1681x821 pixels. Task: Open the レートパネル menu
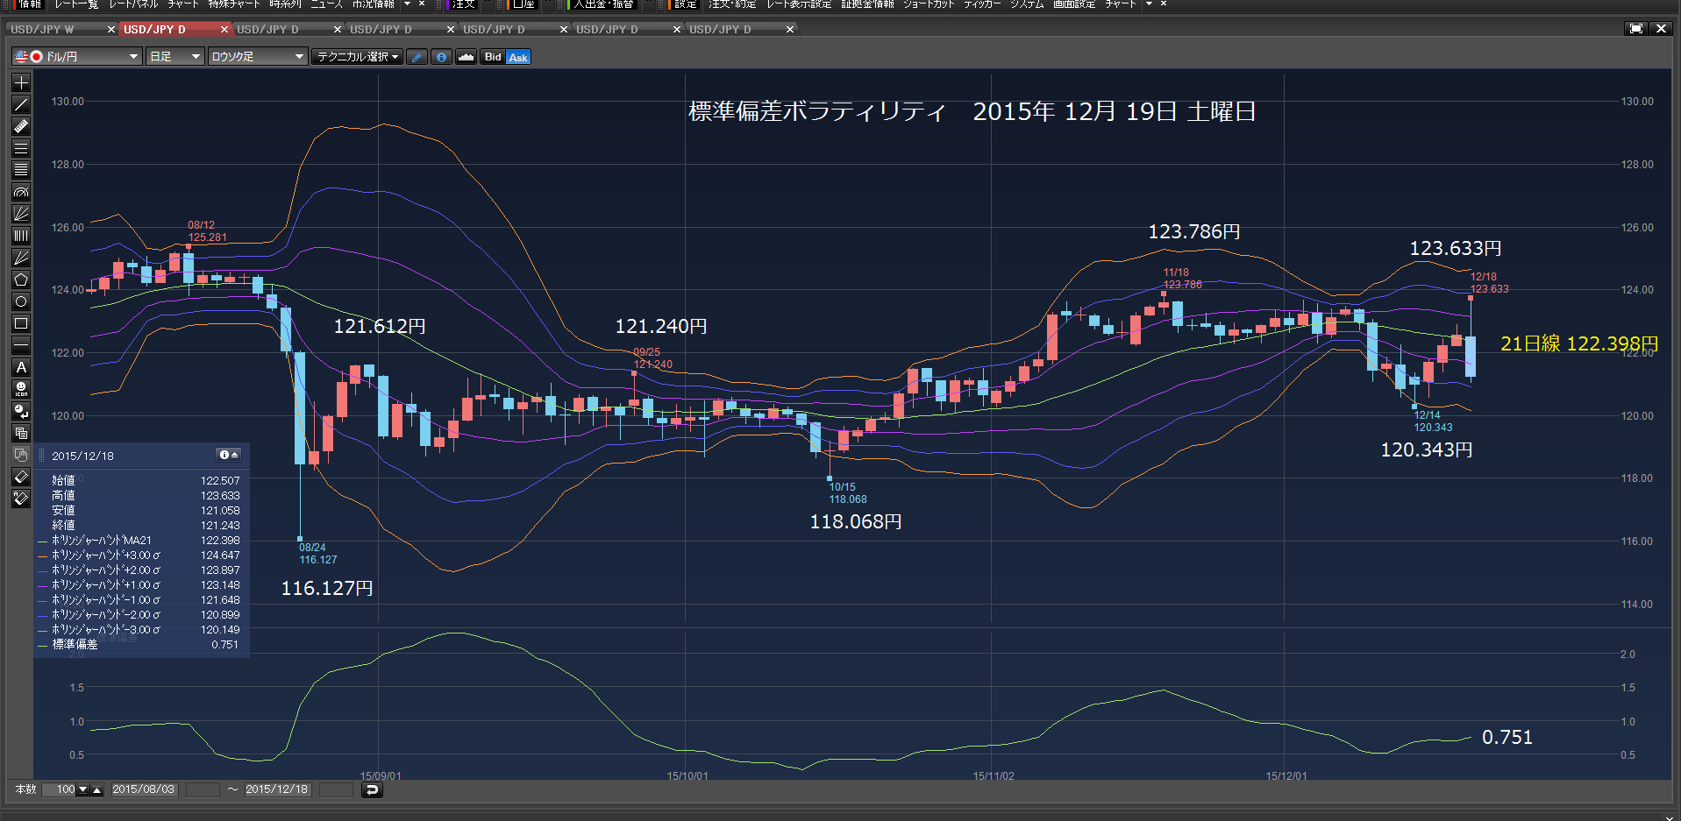pos(133,4)
